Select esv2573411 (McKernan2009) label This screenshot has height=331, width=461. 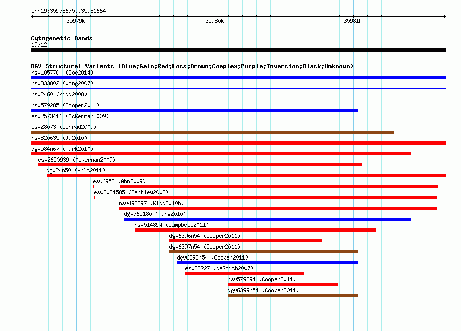[70, 116]
